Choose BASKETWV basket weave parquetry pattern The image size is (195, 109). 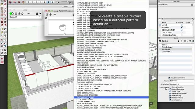(x=91, y=52)
